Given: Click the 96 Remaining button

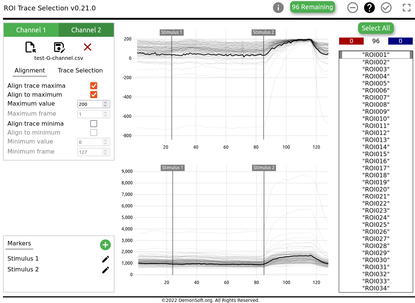Looking at the screenshot, I should point(312,7).
